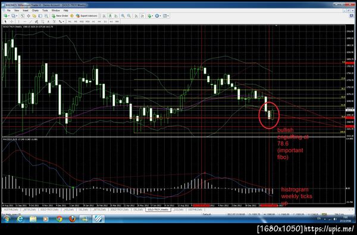
Task: Expand the Templates dropdown arrow
Action: point(168,15)
